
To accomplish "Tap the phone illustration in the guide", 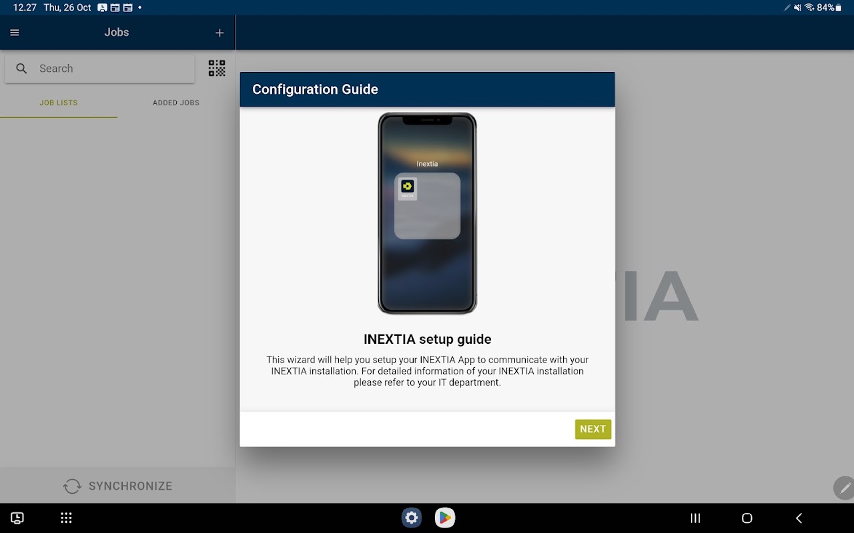I will point(428,213).
